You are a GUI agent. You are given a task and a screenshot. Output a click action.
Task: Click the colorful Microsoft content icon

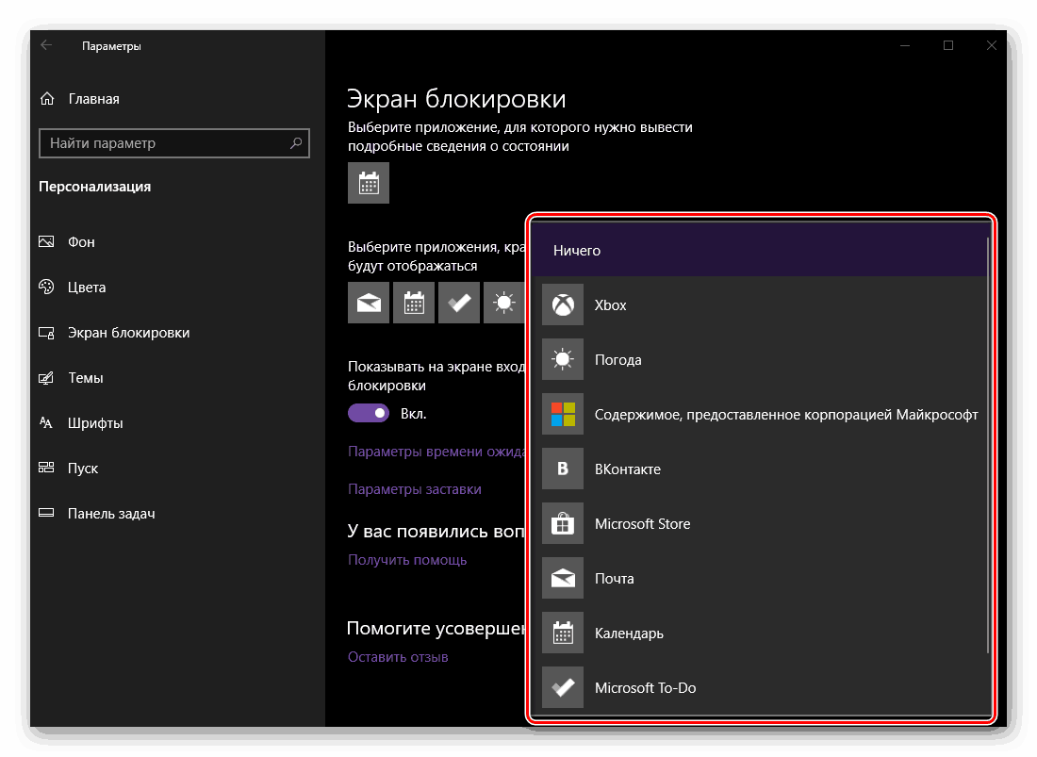[563, 415]
